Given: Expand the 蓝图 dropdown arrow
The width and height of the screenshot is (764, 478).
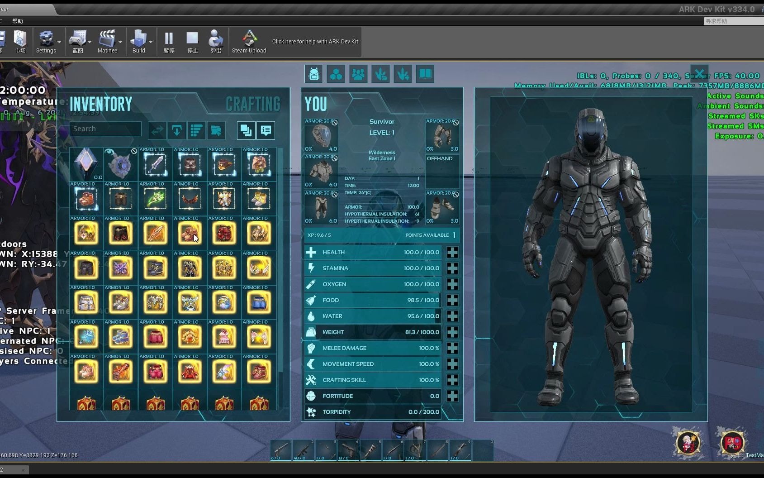Looking at the screenshot, I should point(90,42).
